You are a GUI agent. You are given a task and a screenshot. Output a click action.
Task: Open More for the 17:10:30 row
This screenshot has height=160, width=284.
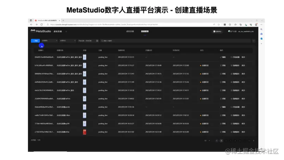243,90
